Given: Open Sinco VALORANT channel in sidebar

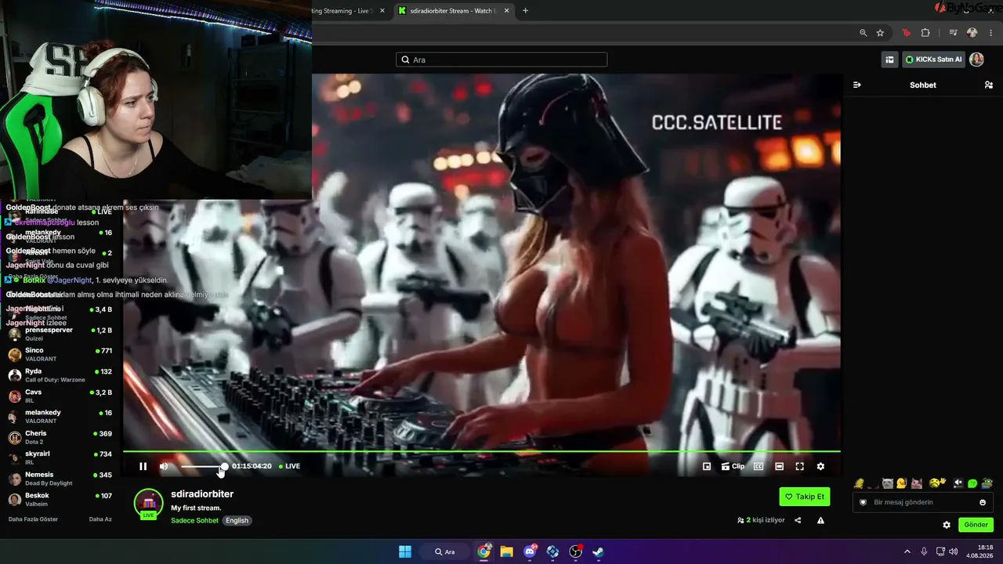Looking at the screenshot, I should coord(60,354).
